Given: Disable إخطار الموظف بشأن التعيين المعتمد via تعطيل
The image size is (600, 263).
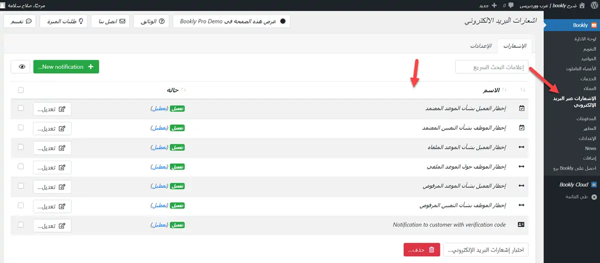Looking at the screenshot, I should click(160, 128).
